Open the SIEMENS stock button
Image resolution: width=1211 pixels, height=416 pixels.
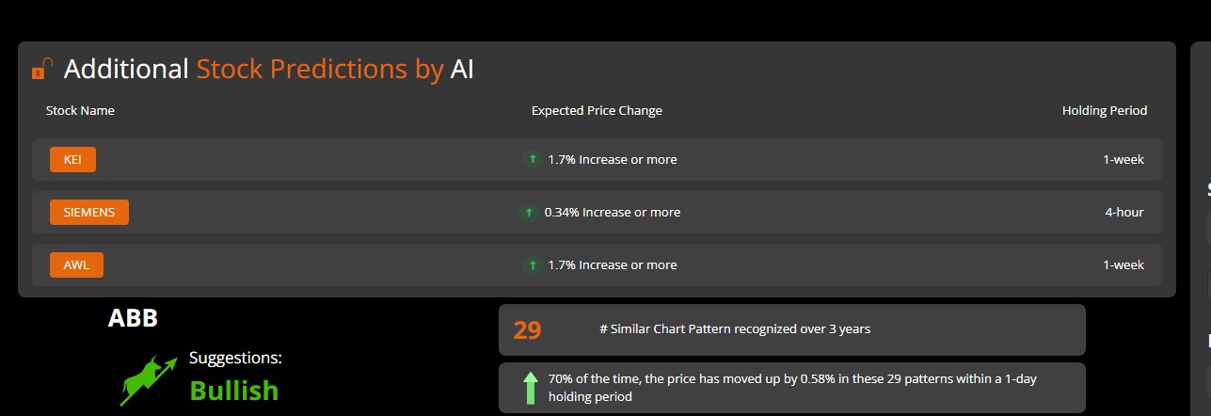click(x=88, y=213)
